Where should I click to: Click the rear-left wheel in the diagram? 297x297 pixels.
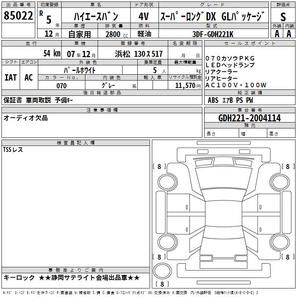(x=167, y=242)
